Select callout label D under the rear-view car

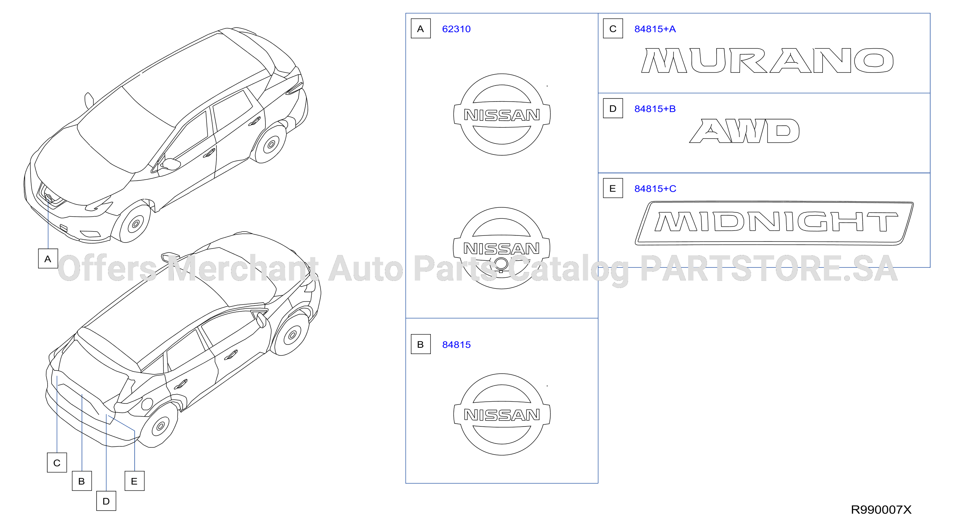pos(106,501)
